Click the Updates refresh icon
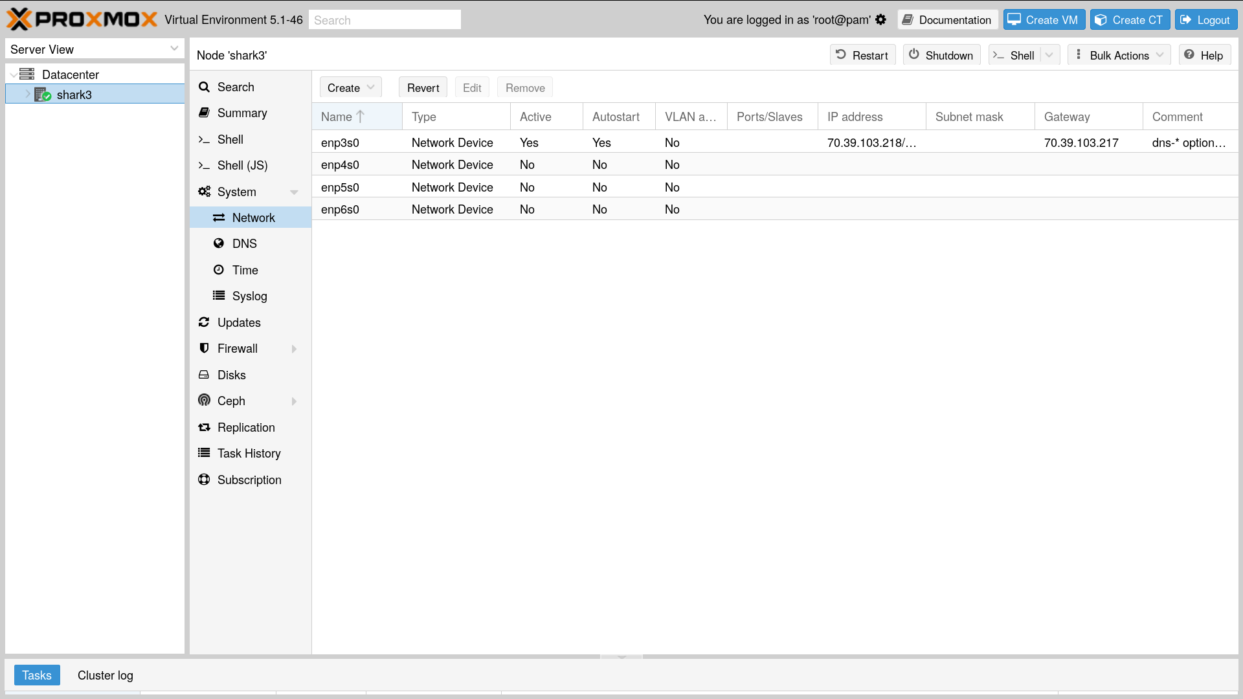 click(x=204, y=322)
